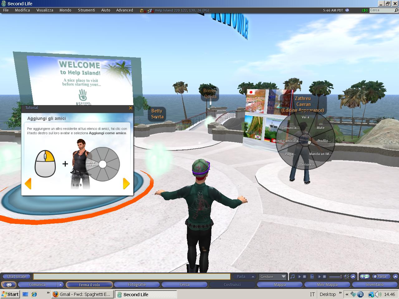Click the music note icon
Viewport: 399px width, 299px height.
pyautogui.click(x=292, y=276)
